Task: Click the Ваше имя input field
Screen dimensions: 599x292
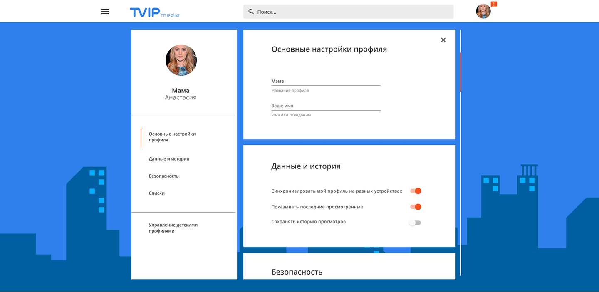Action: (326, 106)
